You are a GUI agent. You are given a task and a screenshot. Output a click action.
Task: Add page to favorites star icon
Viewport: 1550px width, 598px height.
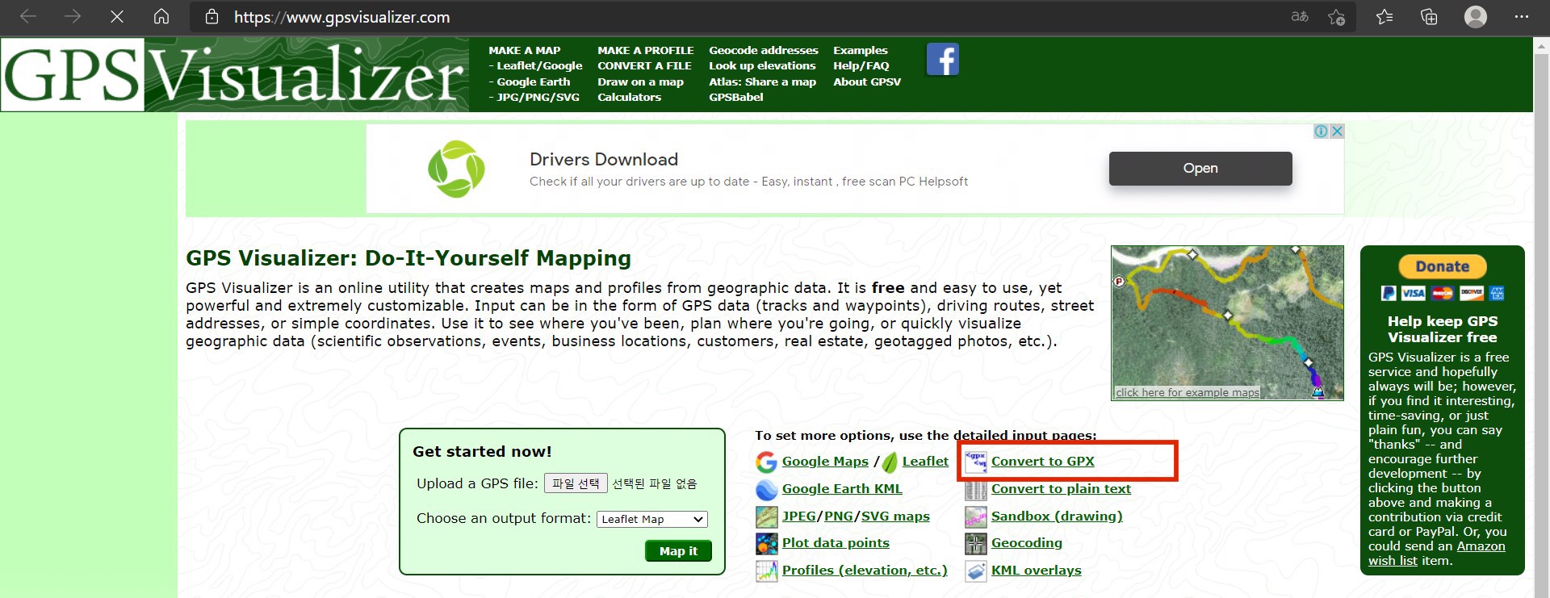click(1337, 17)
